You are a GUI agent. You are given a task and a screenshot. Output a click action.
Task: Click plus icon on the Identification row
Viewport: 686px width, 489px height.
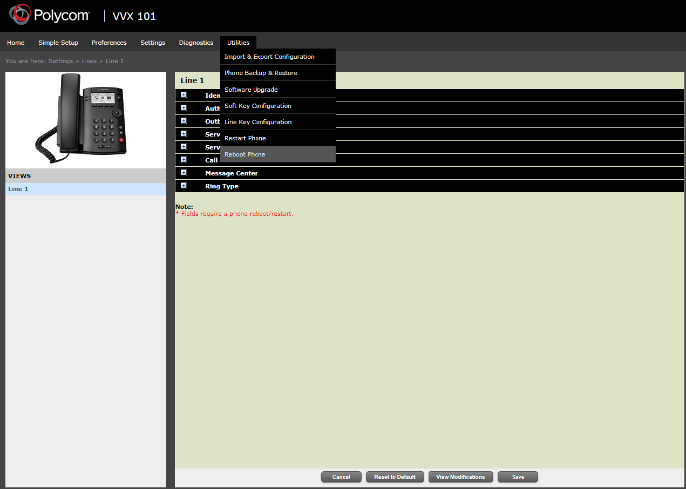[184, 95]
